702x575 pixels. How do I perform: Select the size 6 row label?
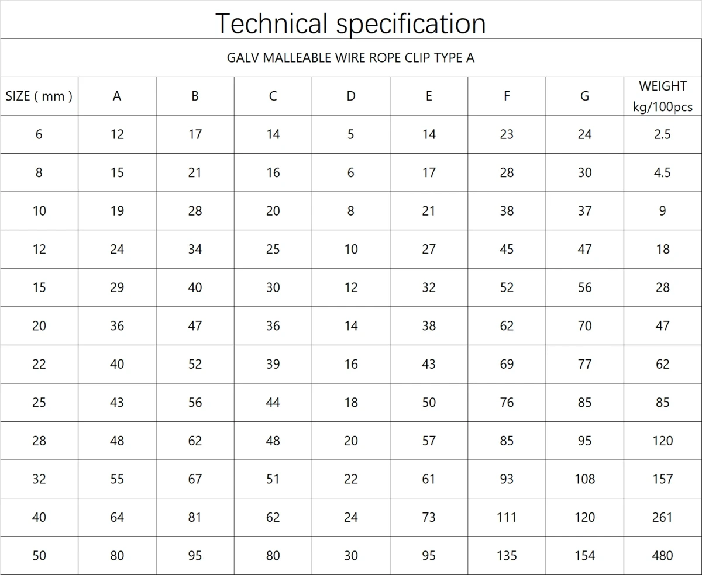(39, 134)
